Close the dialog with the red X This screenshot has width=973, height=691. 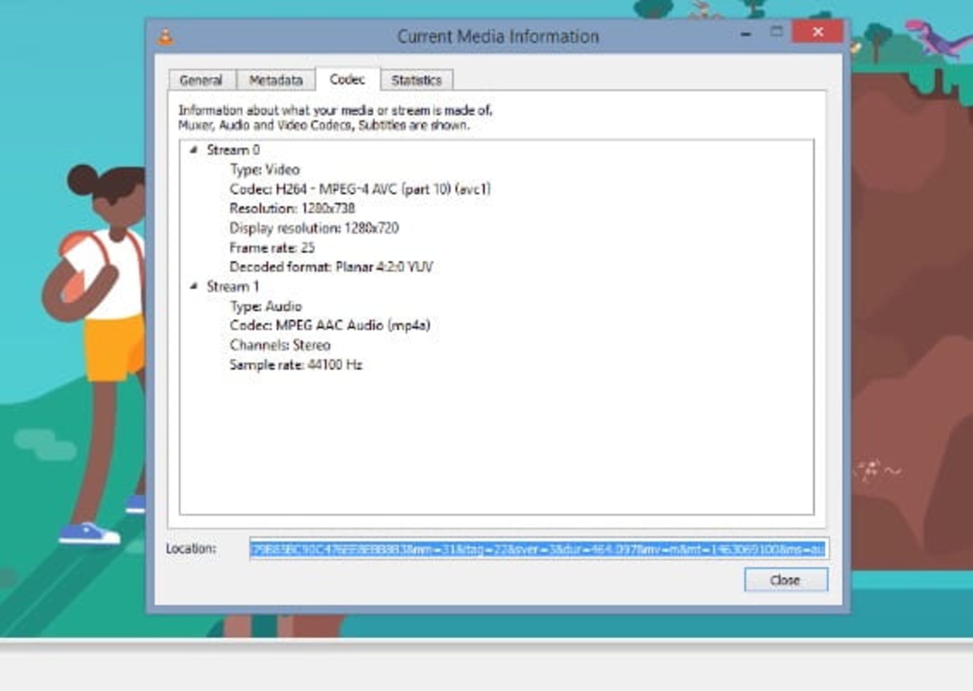pos(817,32)
